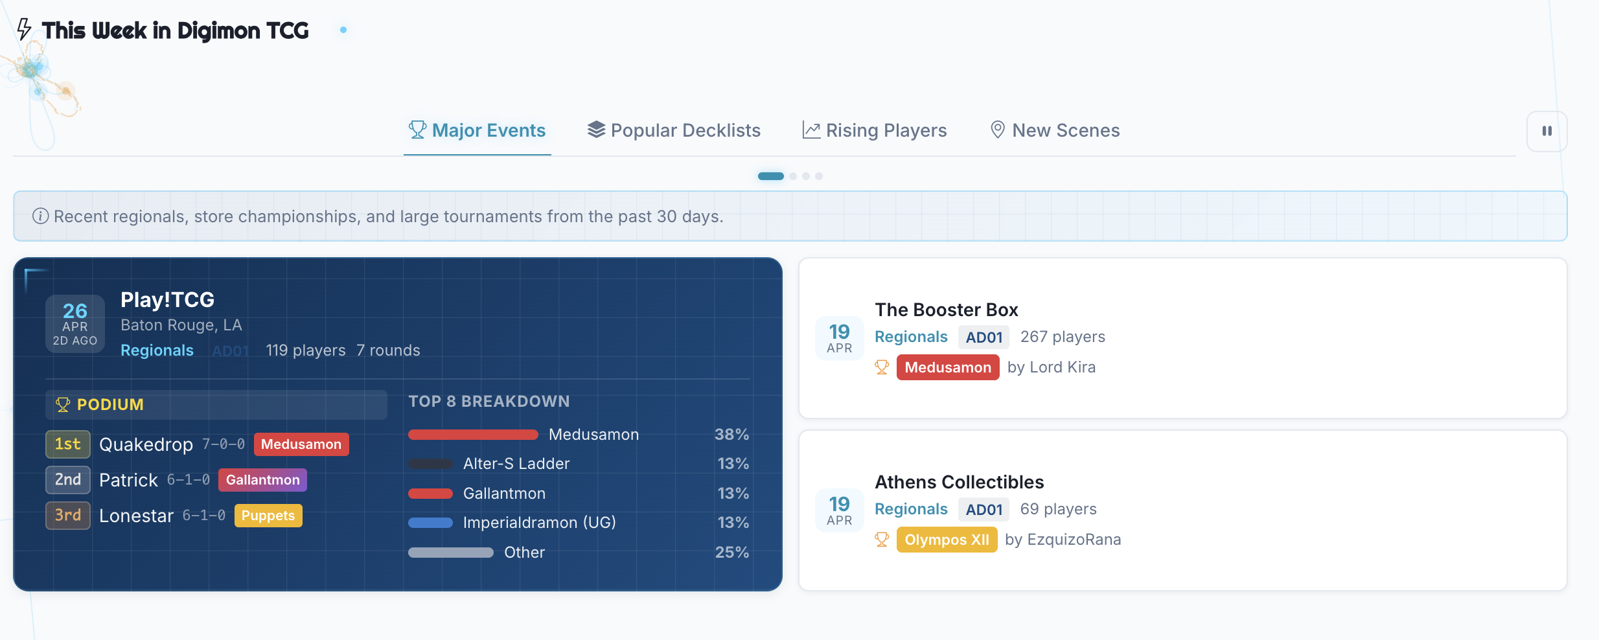
Task: Click the chart icon in Rising Players tab
Action: [811, 130]
